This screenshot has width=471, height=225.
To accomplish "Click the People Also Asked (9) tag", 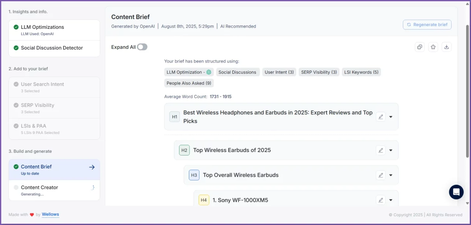I will point(189,83).
